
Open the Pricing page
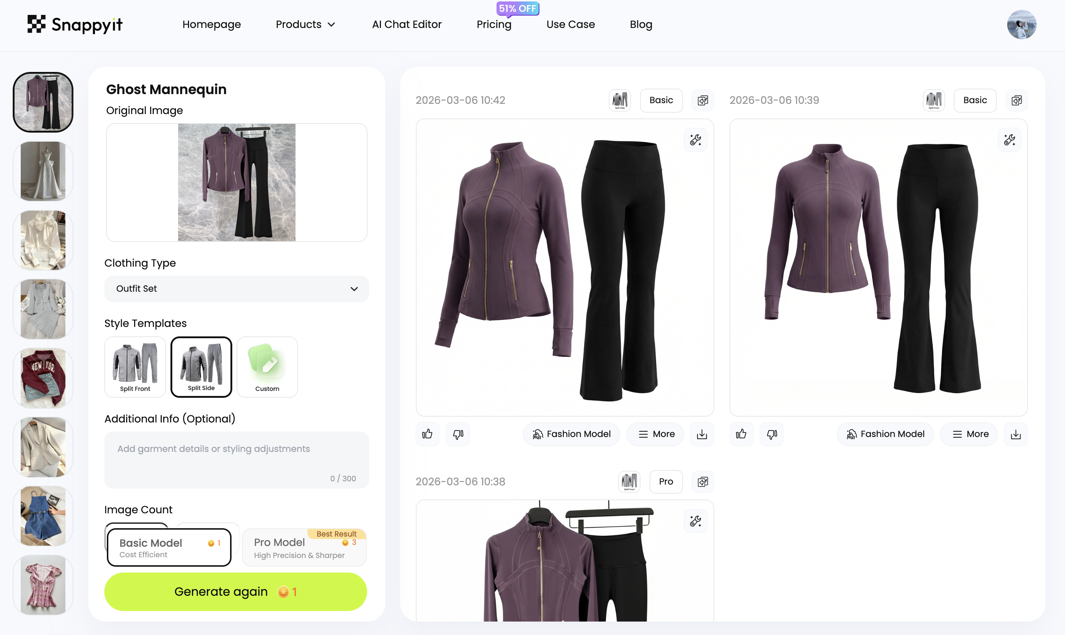tap(494, 24)
